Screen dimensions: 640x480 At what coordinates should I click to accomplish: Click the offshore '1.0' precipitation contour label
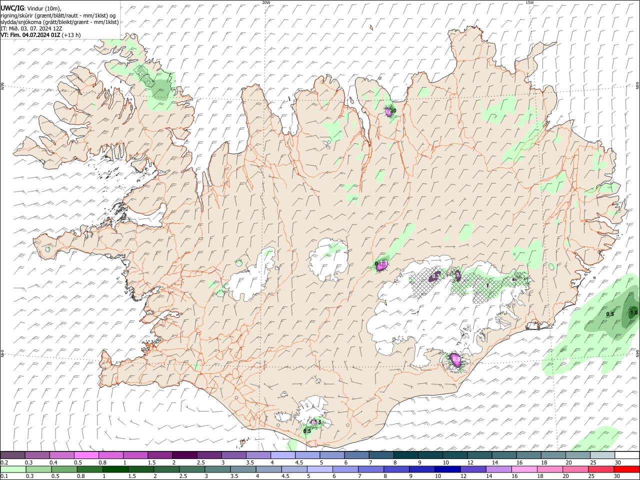point(633,312)
